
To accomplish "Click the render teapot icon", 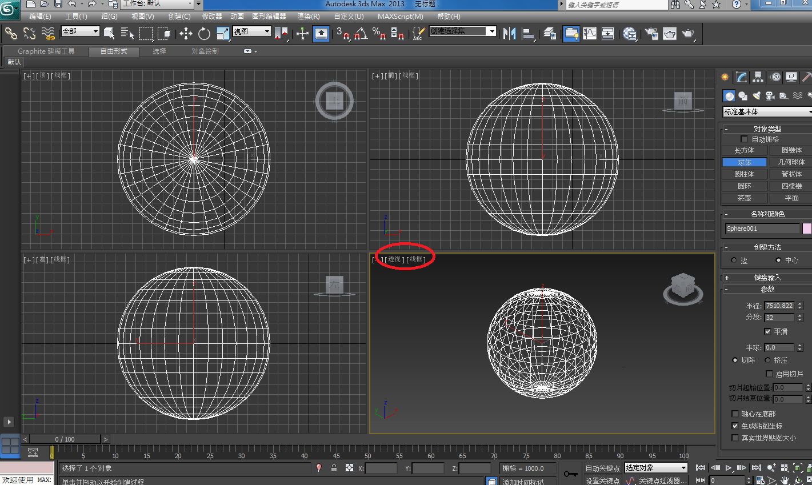I will pyautogui.click(x=688, y=34).
